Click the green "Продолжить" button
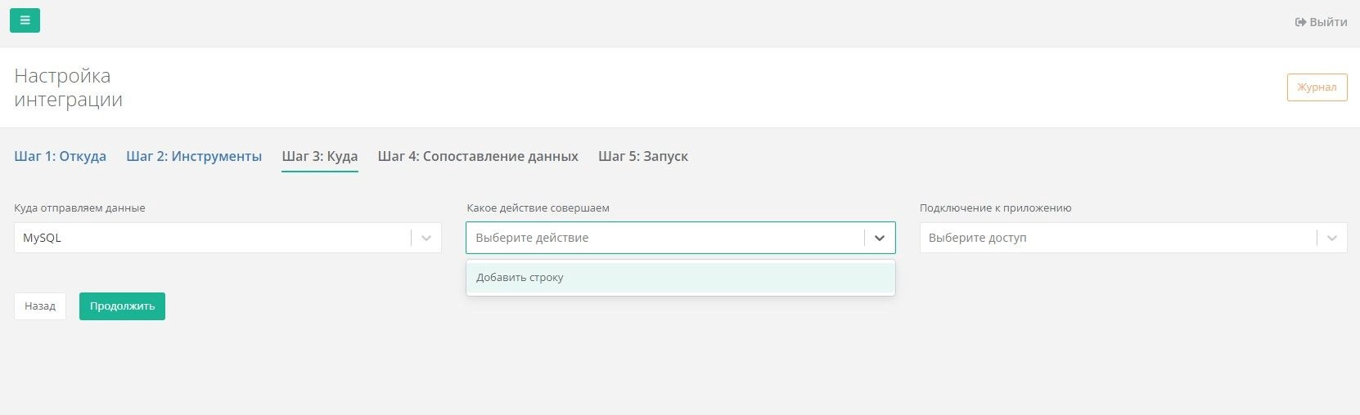The height and width of the screenshot is (415, 1360). pos(122,306)
